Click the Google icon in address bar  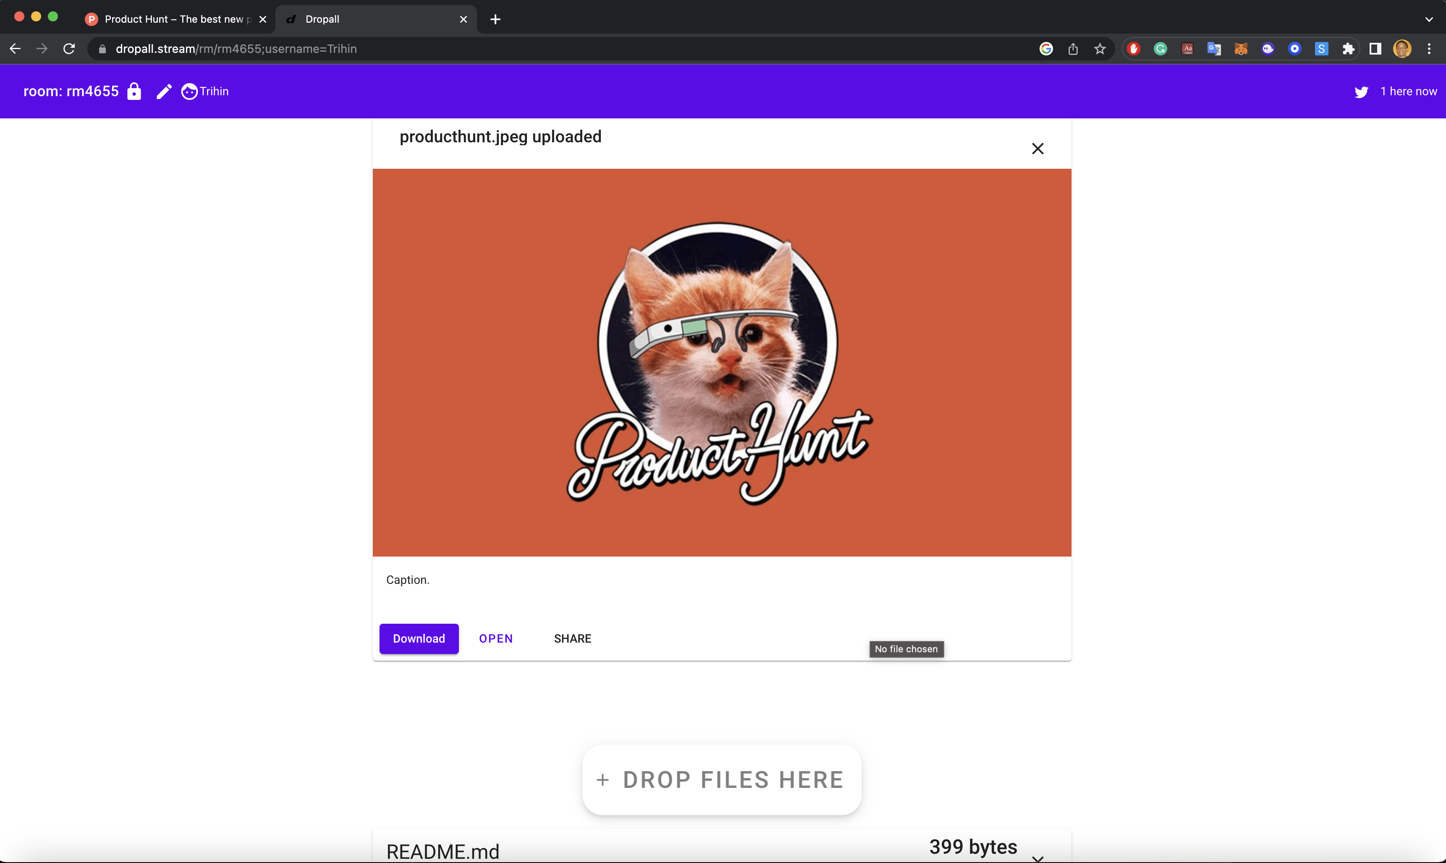(x=1046, y=49)
